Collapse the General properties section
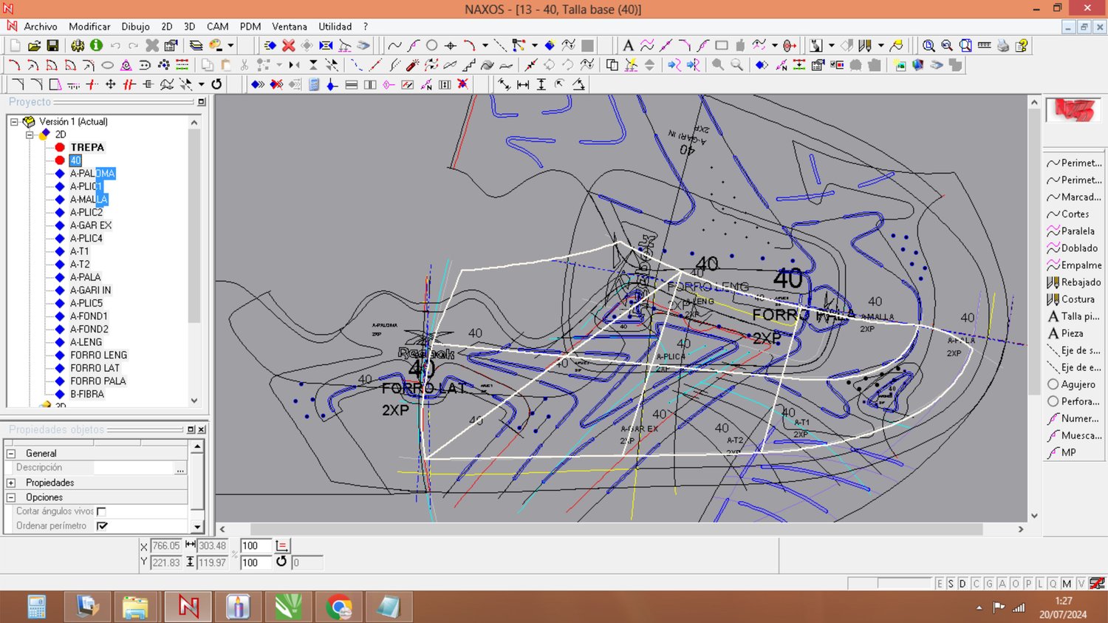 click(11, 454)
